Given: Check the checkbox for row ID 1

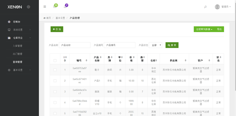Looking at the screenshot, I should coord(55,70).
